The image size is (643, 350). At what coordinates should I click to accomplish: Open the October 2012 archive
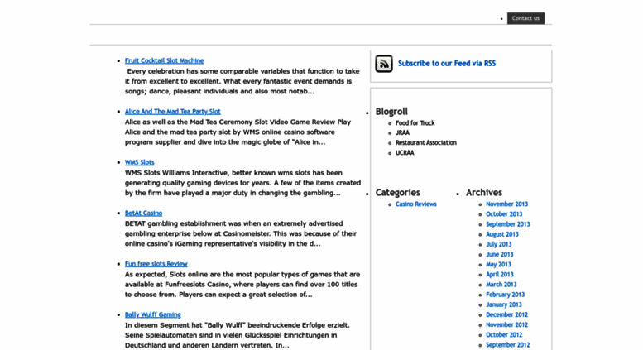(x=504, y=335)
